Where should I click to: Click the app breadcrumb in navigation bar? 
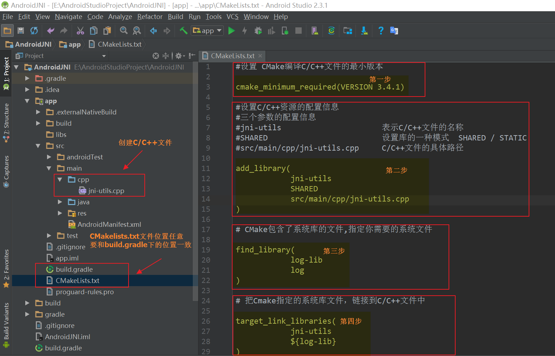click(x=70, y=44)
